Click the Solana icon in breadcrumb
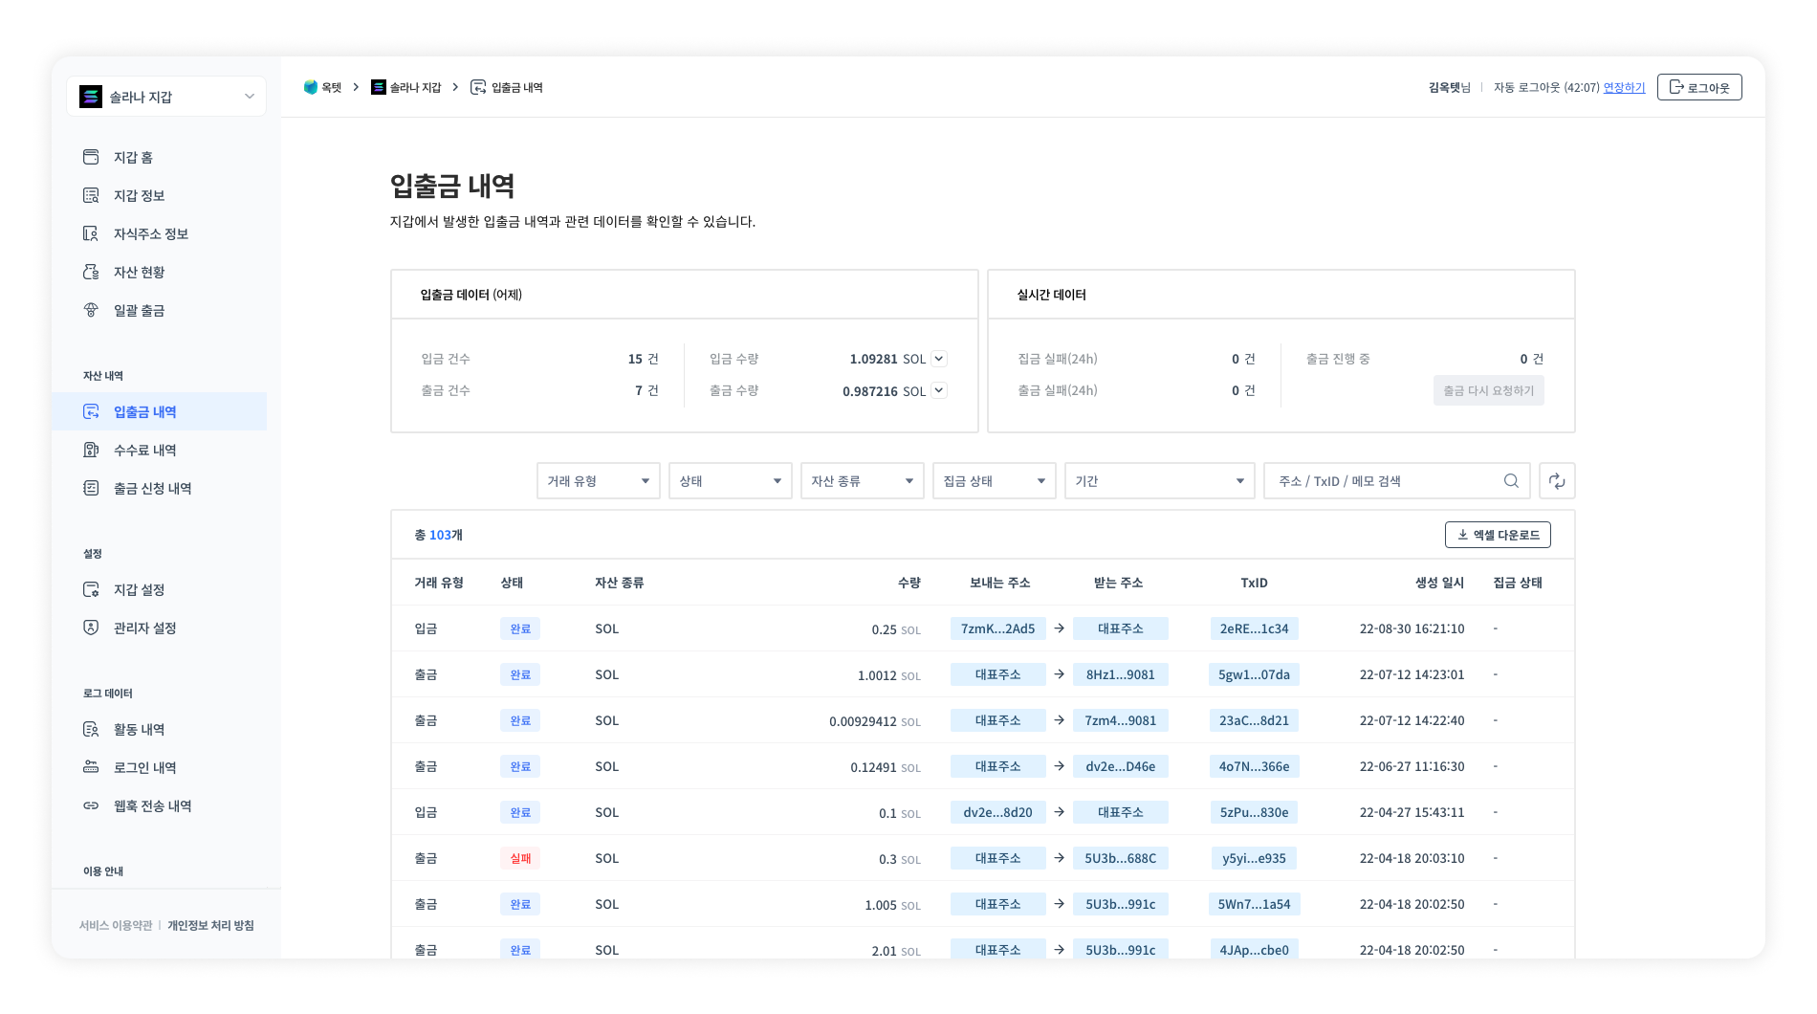 [x=378, y=87]
